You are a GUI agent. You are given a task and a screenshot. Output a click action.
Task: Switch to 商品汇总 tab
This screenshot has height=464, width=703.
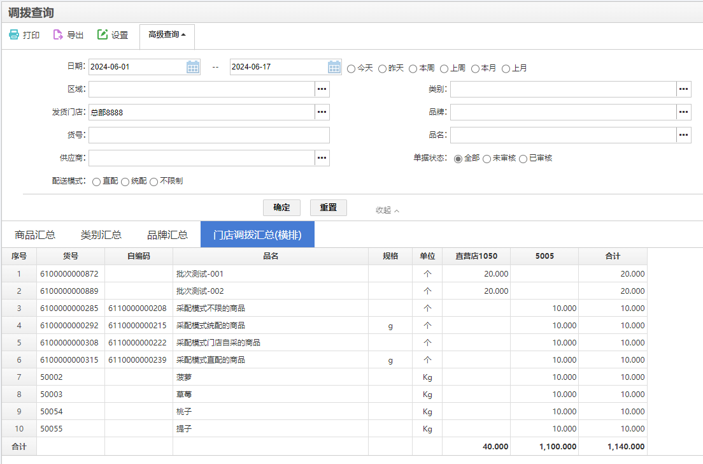click(35, 235)
